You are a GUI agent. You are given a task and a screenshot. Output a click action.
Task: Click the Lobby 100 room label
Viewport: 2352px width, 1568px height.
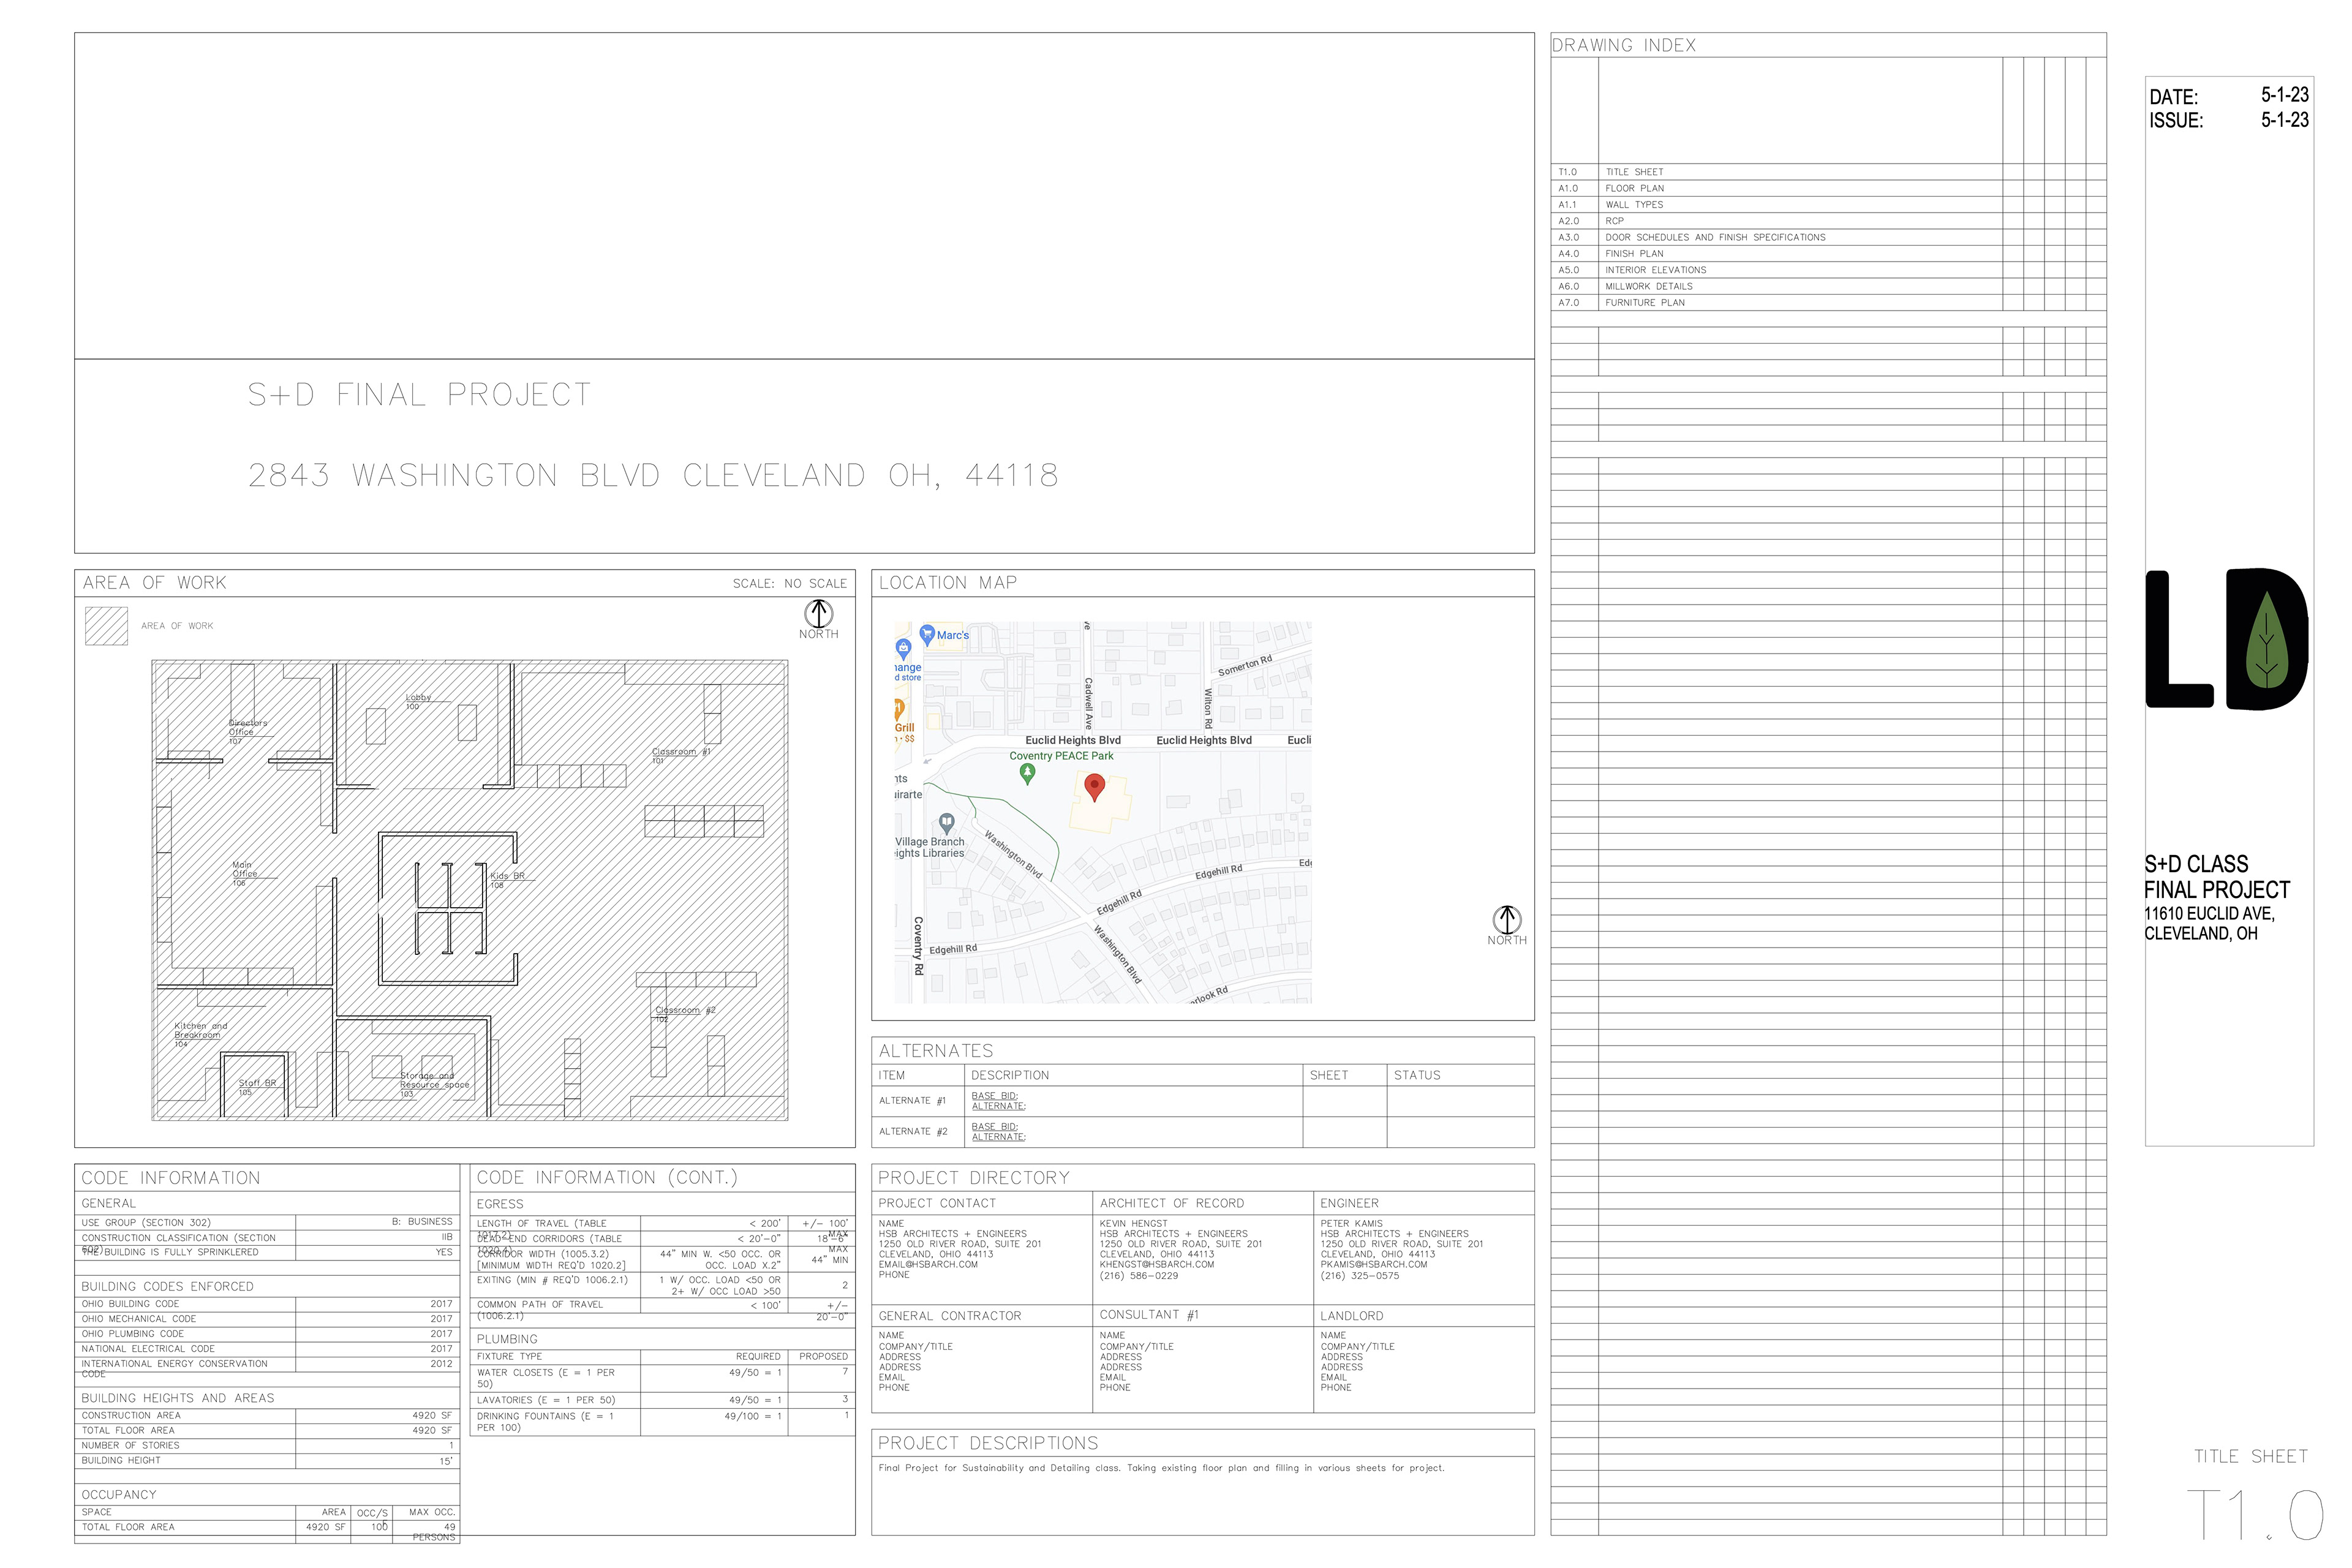(417, 701)
